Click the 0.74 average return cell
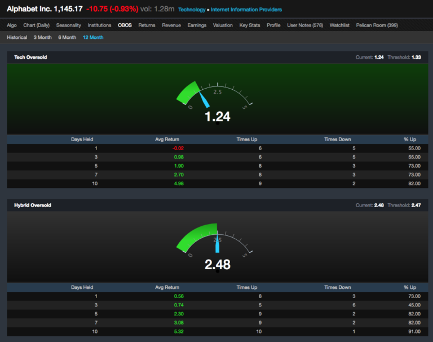 pyautogui.click(x=179, y=305)
